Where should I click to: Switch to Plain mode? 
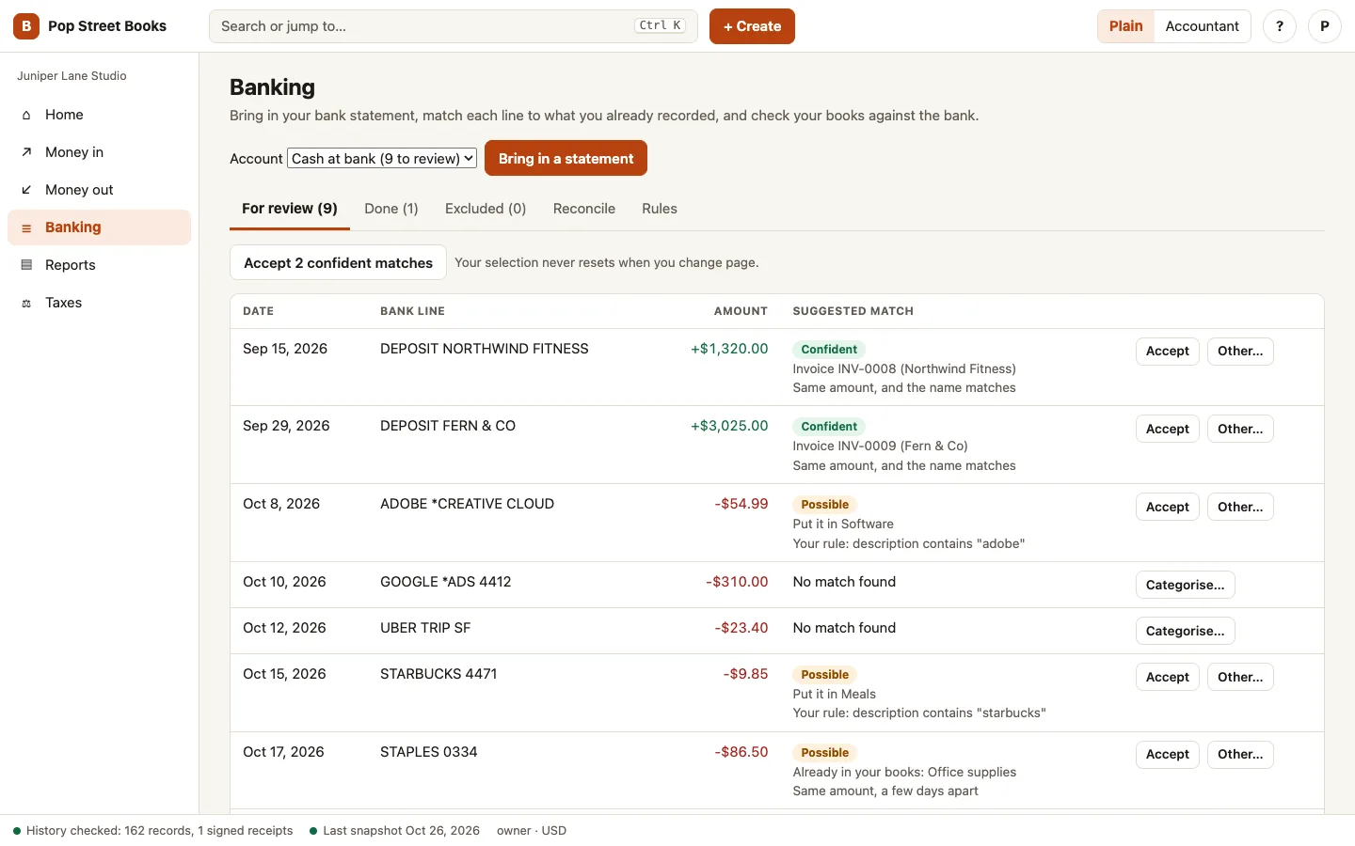(1125, 26)
